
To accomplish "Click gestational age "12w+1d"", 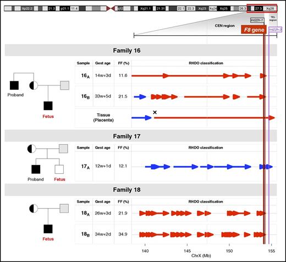I will coord(103,166).
